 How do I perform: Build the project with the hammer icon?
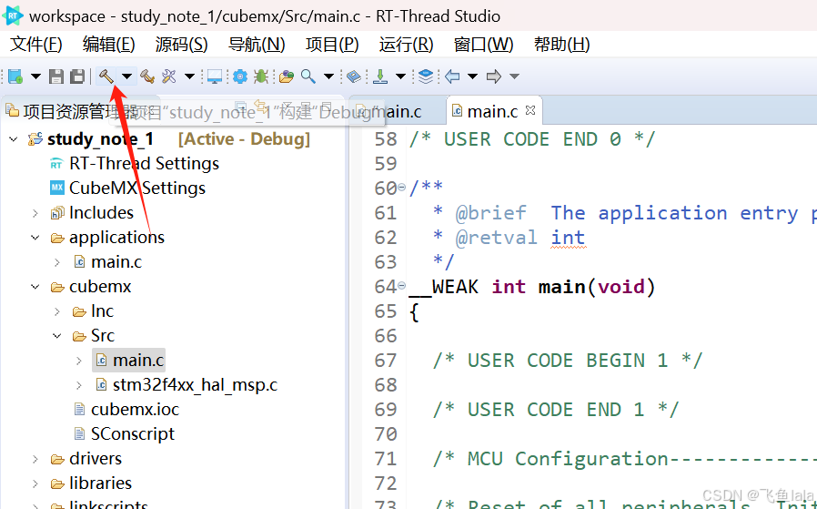106,76
